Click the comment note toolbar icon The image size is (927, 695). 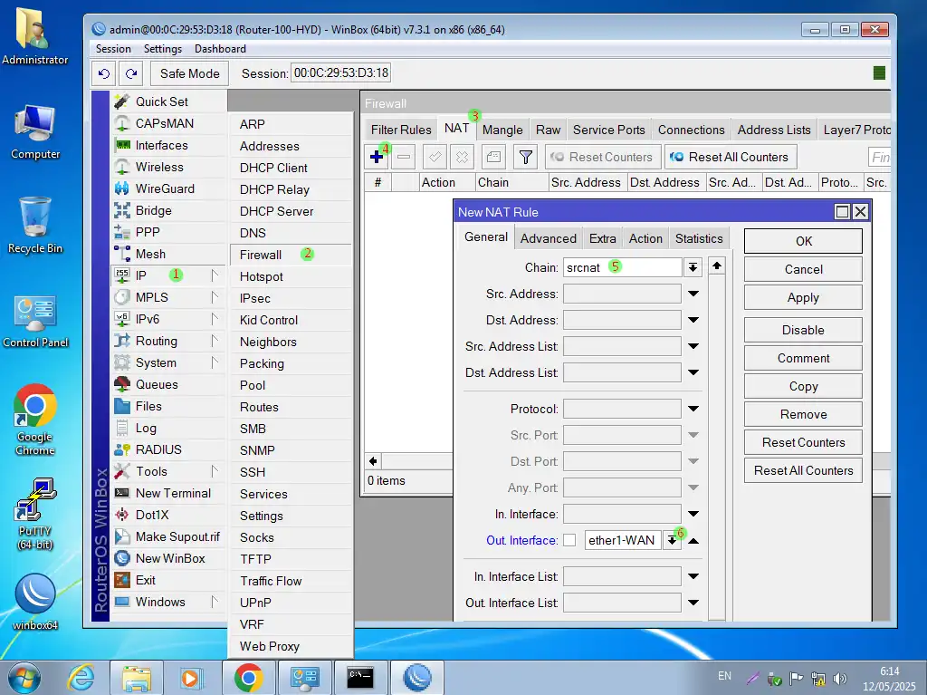pyautogui.click(x=492, y=157)
